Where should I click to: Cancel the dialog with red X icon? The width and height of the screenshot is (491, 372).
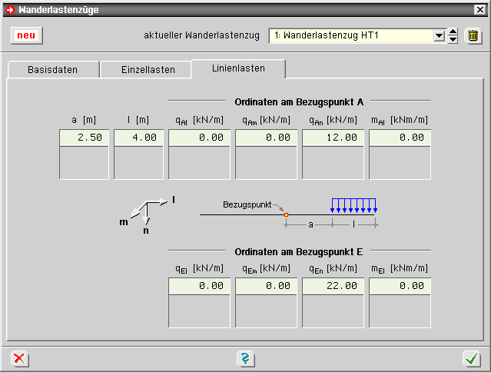(x=19, y=358)
